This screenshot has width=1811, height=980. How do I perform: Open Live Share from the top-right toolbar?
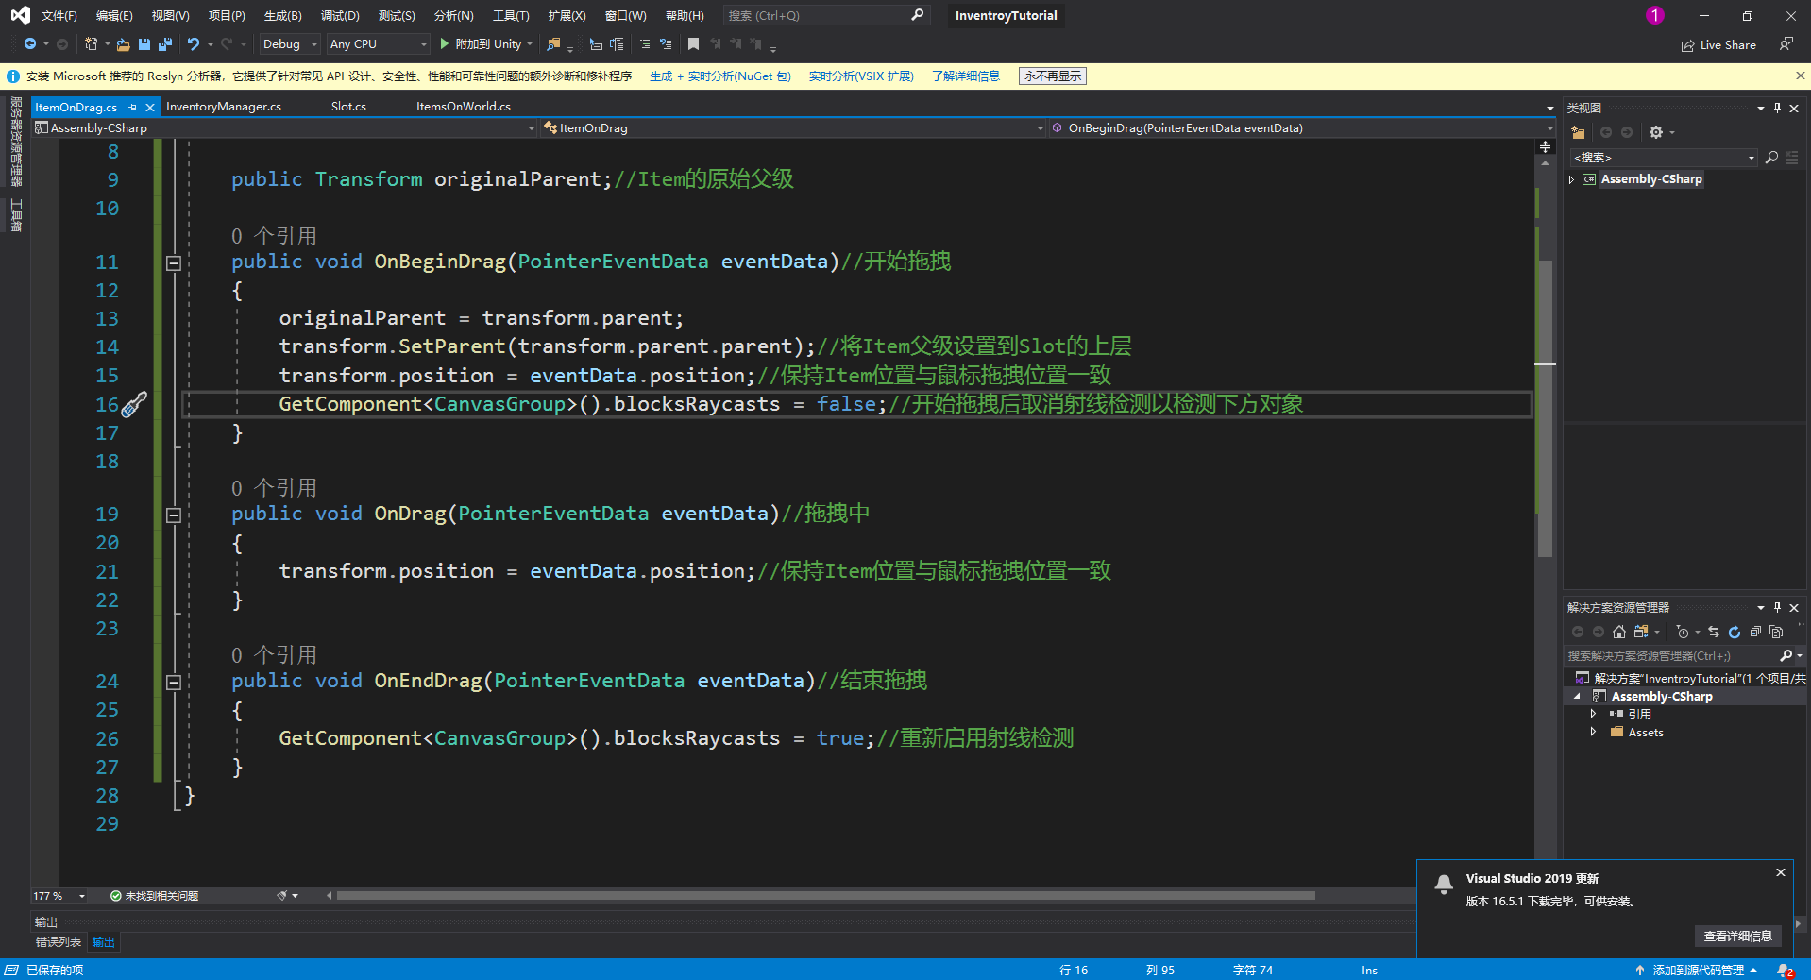pyautogui.click(x=1718, y=44)
